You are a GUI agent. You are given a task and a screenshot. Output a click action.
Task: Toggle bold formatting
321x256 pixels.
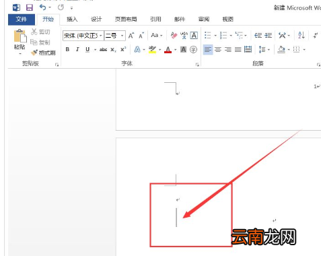67,49
